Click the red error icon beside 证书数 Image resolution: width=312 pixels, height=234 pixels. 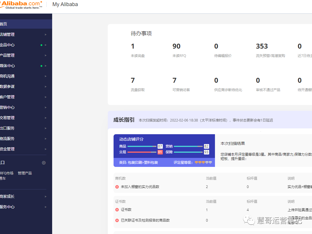pyautogui.click(x=117, y=209)
